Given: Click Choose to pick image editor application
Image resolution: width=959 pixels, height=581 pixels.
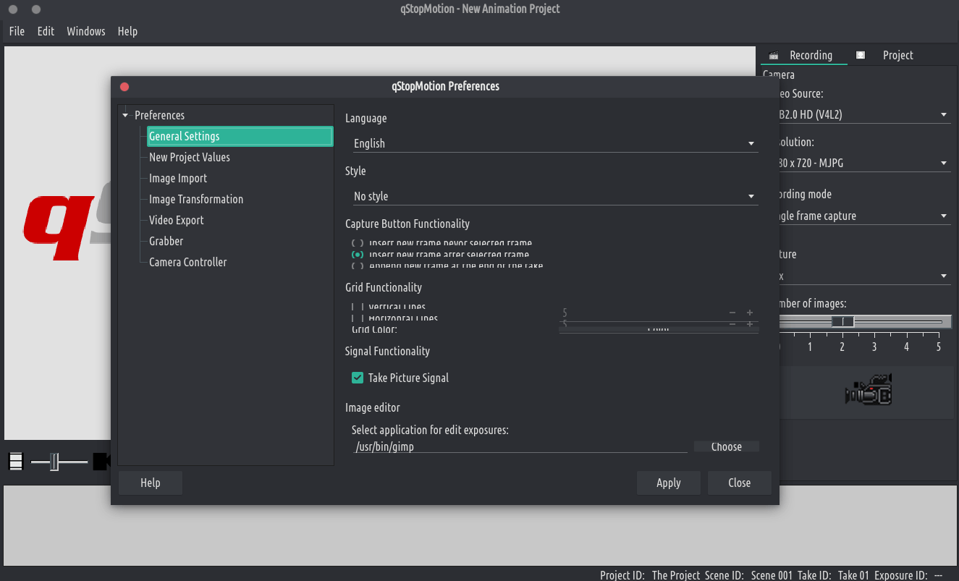Looking at the screenshot, I should coord(727,446).
